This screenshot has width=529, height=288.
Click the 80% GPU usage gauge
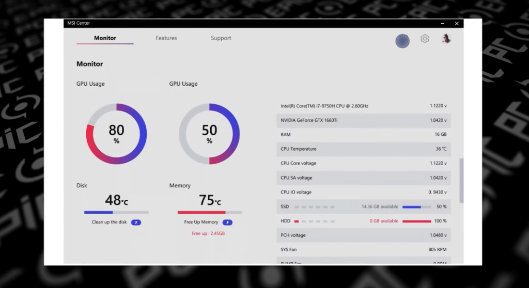116,134
